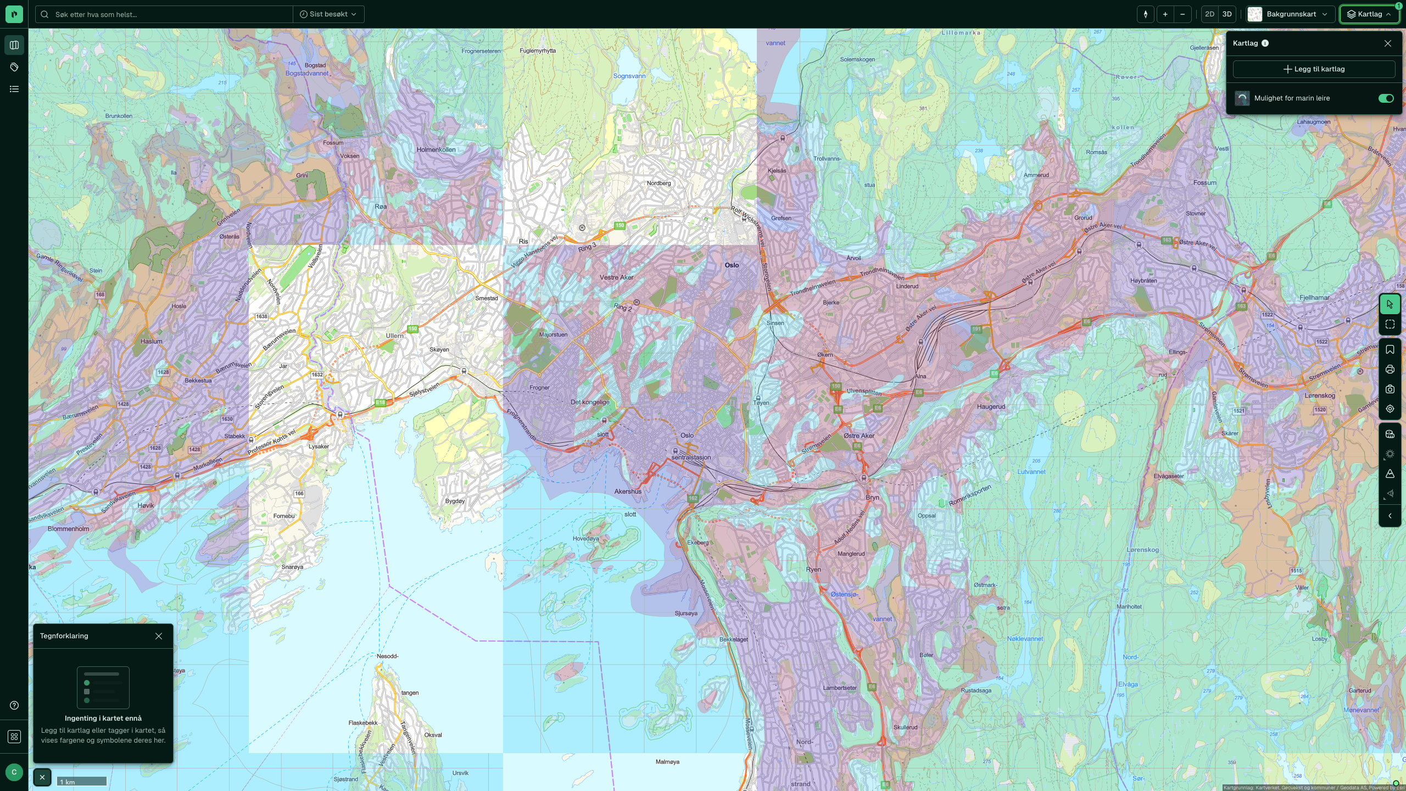Open the terrain mountain tool

[x=1390, y=474]
